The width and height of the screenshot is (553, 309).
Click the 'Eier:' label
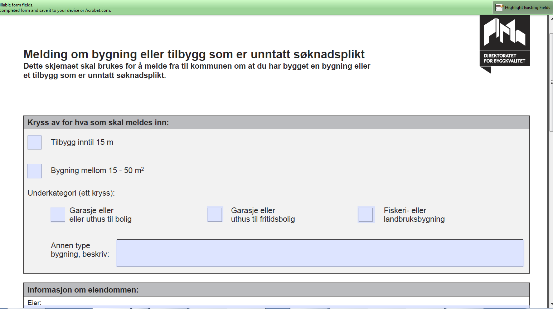[x=34, y=303]
